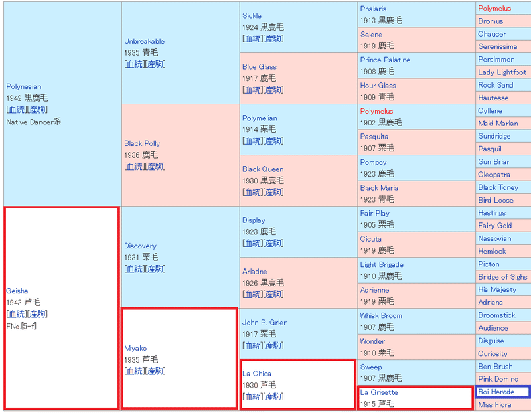Click the Lady Lightfoot link
This screenshot has width=531, height=413.
[502, 72]
